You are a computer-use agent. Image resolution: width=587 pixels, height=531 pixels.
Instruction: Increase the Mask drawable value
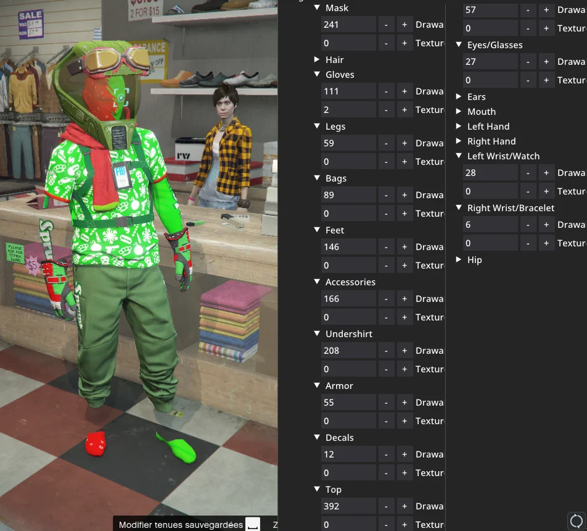[x=404, y=25]
